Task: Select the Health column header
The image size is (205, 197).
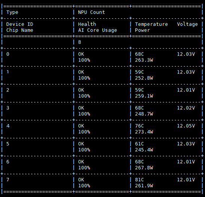Action: tap(87, 24)
